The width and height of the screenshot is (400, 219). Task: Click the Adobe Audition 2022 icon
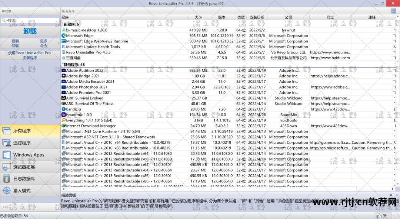click(x=64, y=71)
